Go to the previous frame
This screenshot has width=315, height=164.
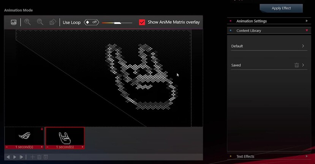click(x=8, y=157)
